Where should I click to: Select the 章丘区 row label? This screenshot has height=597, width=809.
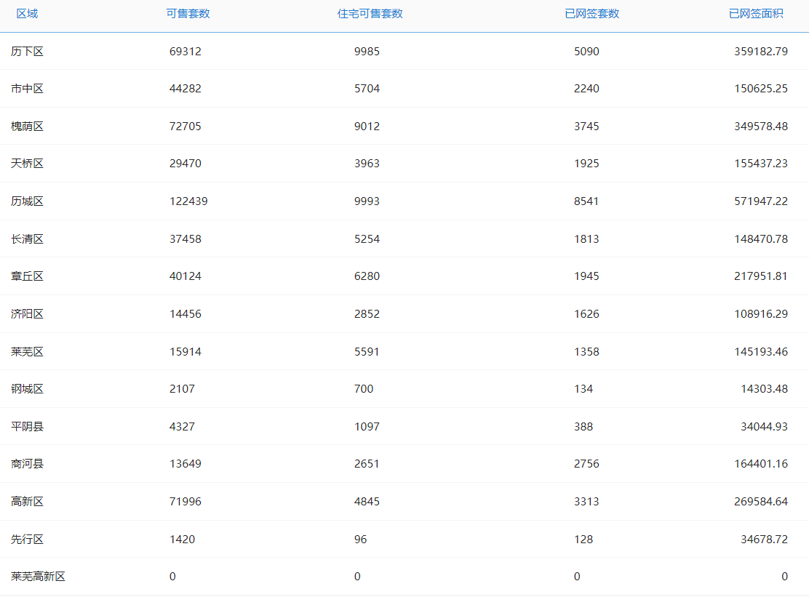pyautogui.click(x=27, y=276)
